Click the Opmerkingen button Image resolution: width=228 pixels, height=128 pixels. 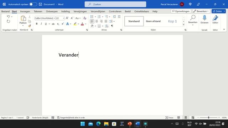[x=181, y=11]
